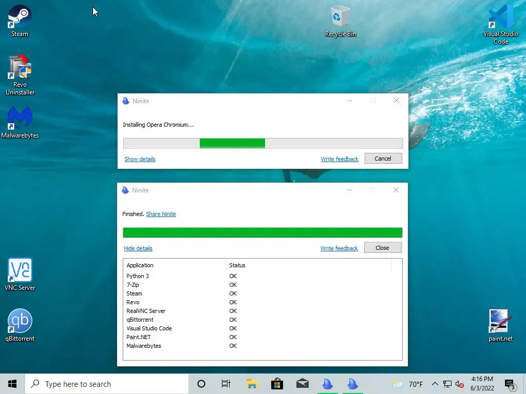This screenshot has width=526, height=394.
Task: Switch to second Ninite taskbar icon
Action: [x=352, y=384]
